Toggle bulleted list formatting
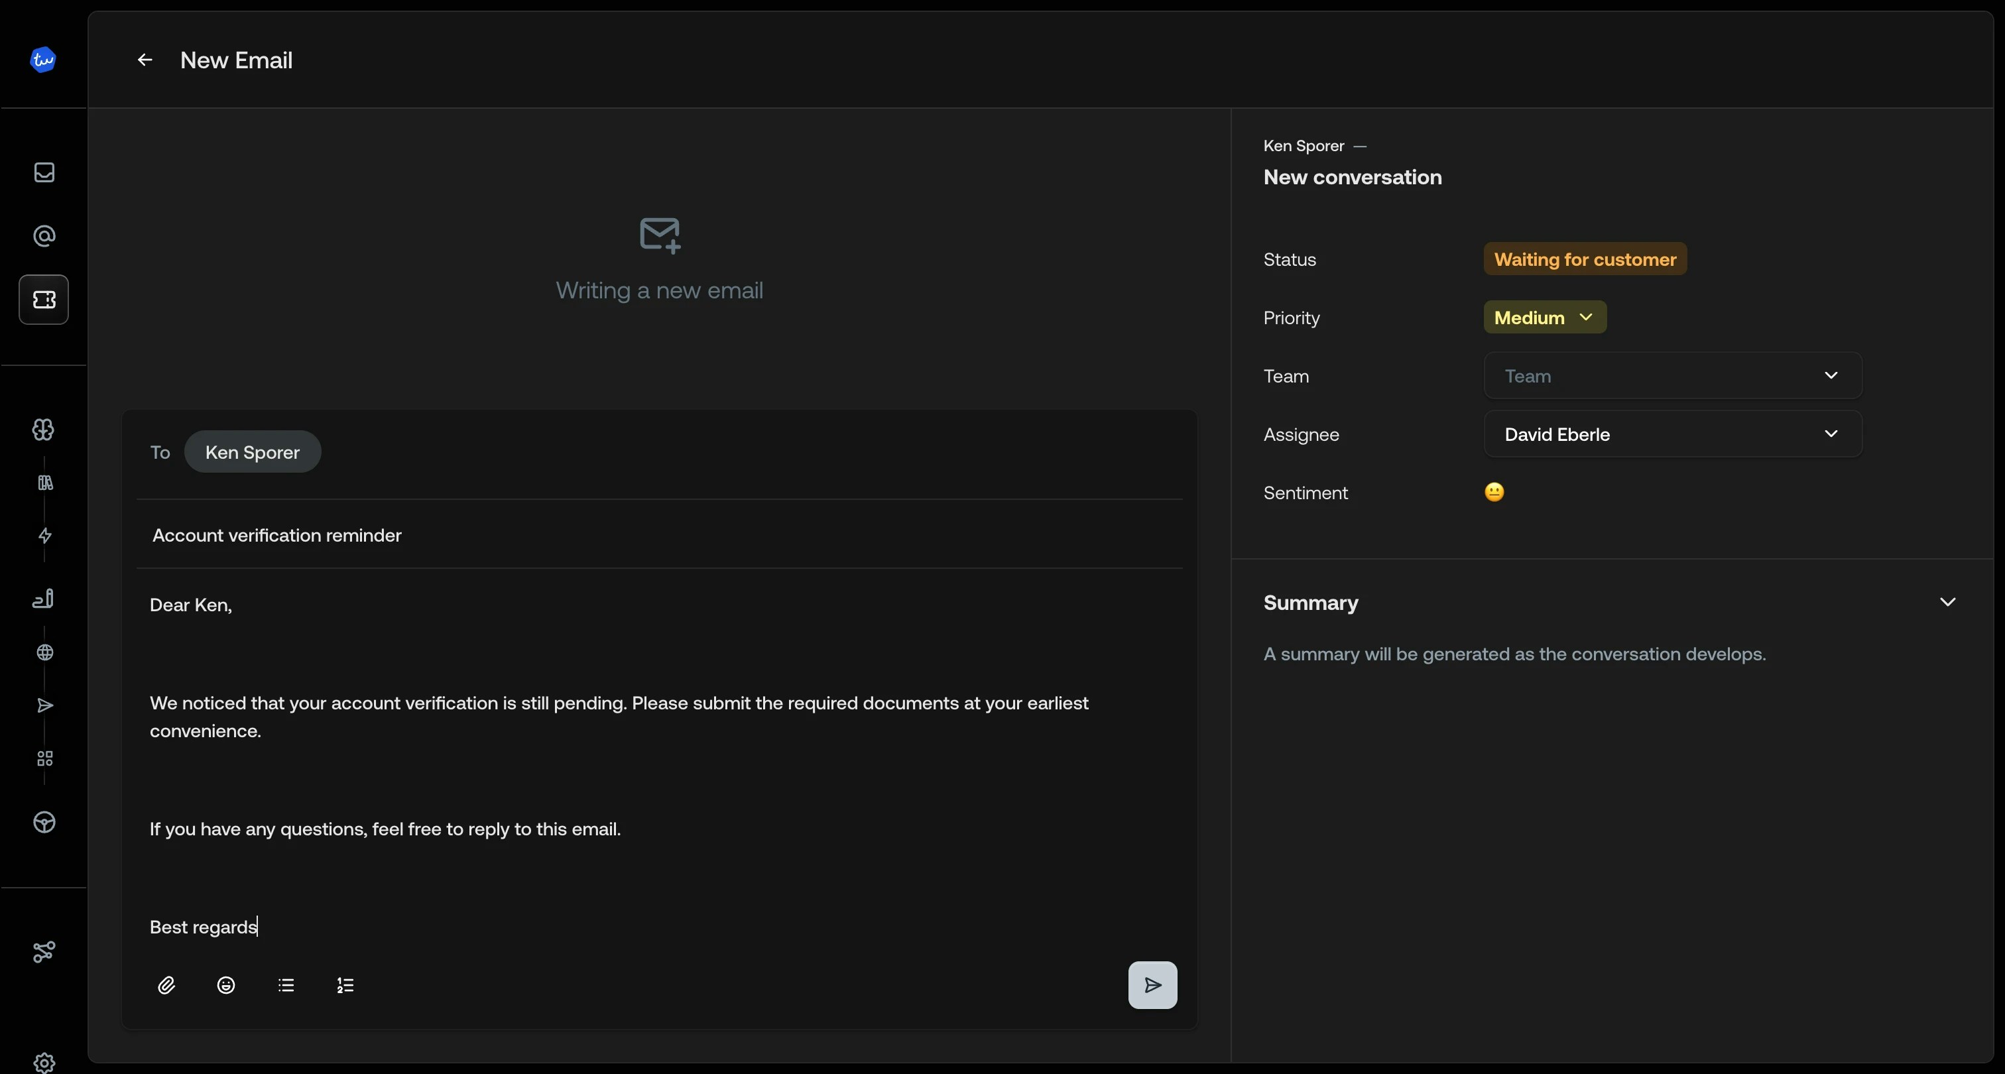 point(286,984)
